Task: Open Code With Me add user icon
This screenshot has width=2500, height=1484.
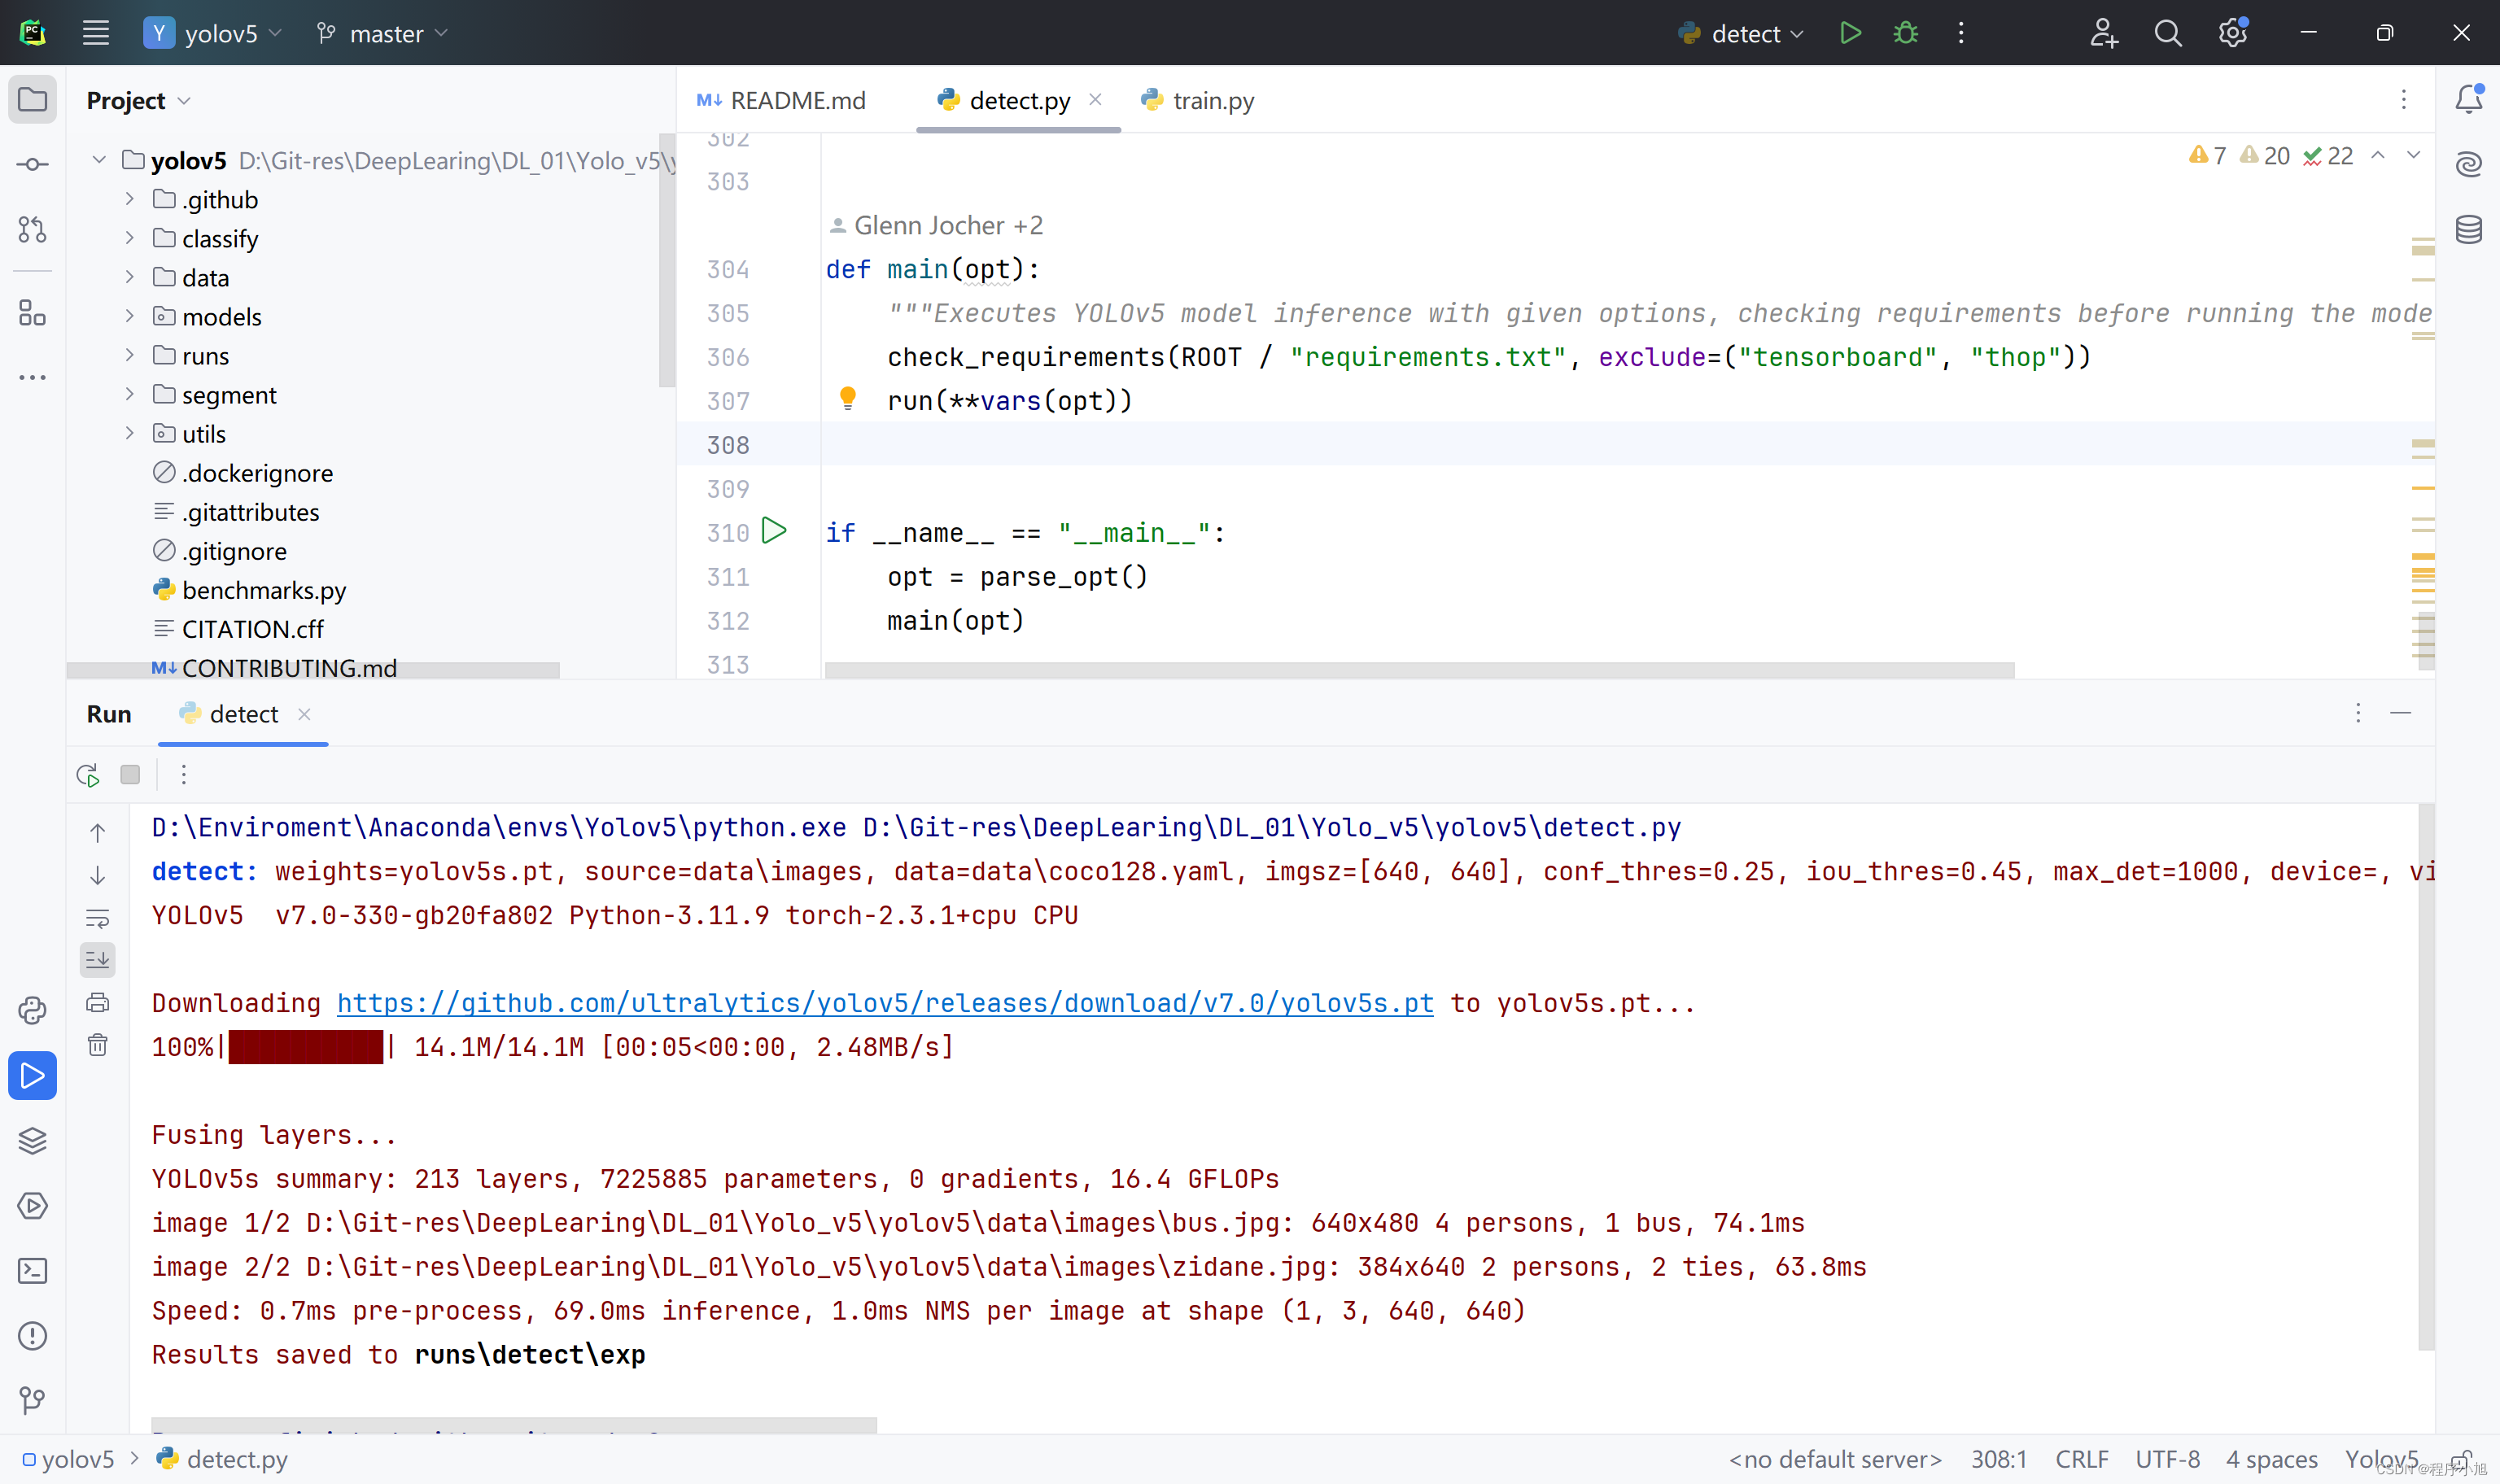Action: 2104,33
